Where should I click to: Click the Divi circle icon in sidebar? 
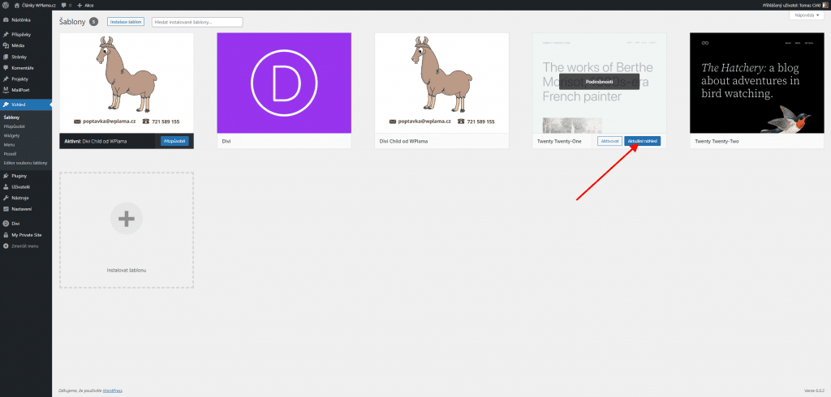(6, 224)
